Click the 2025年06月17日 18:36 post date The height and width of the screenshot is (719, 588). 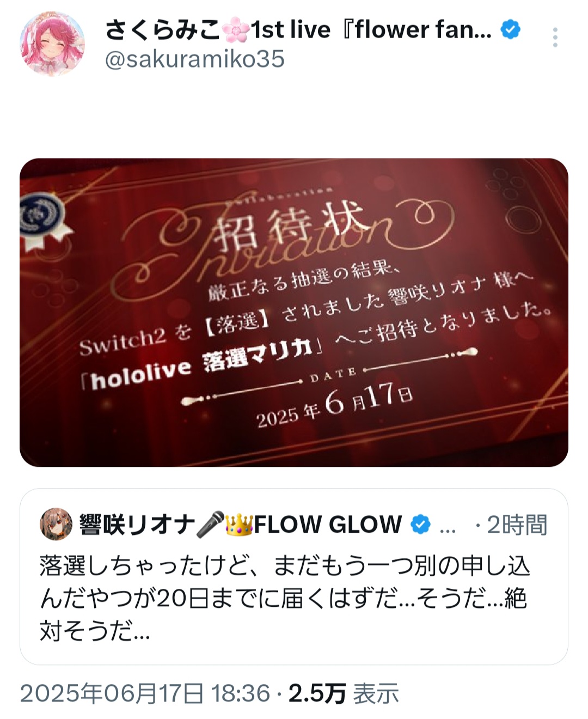[145, 694]
